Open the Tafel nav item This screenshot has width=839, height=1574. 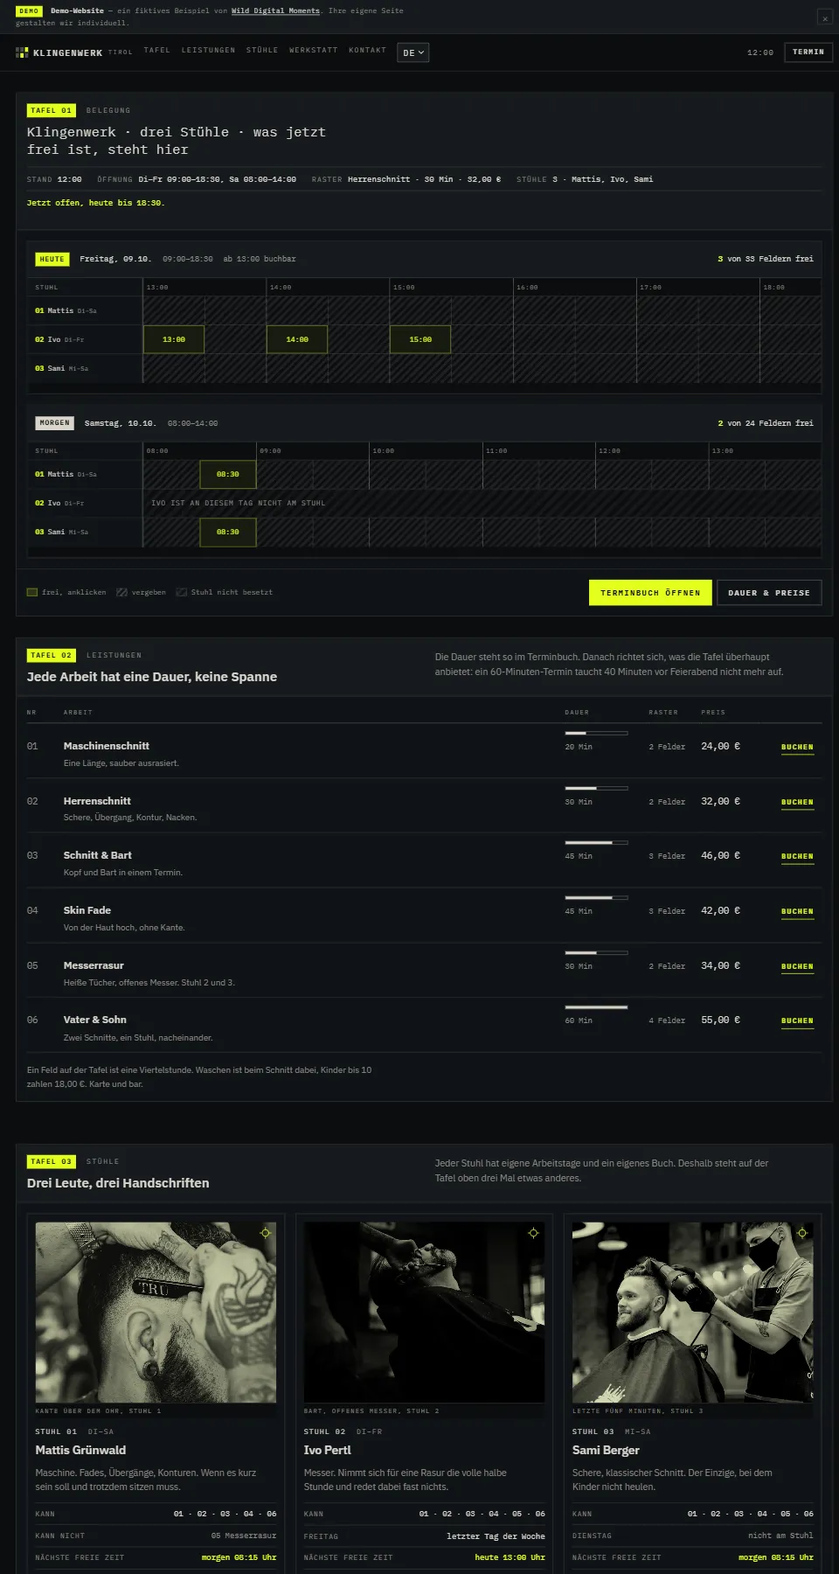tap(157, 51)
